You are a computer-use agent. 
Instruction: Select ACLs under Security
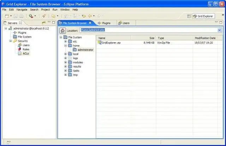pyautogui.click(x=26, y=53)
